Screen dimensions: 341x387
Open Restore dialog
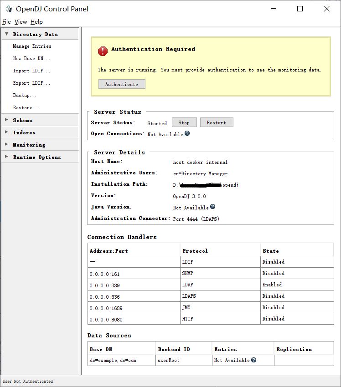point(26,107)
